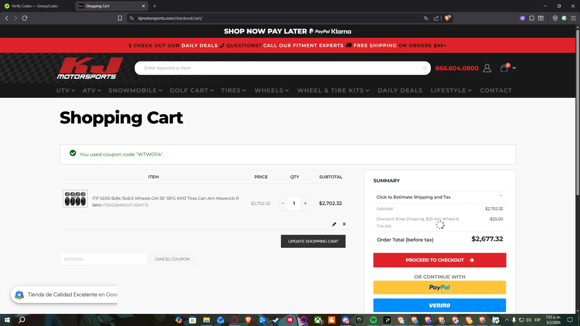Click the browser address bar URL
Image resolution: width=580 pixels, height=326 pixels.
click(170, 18)
